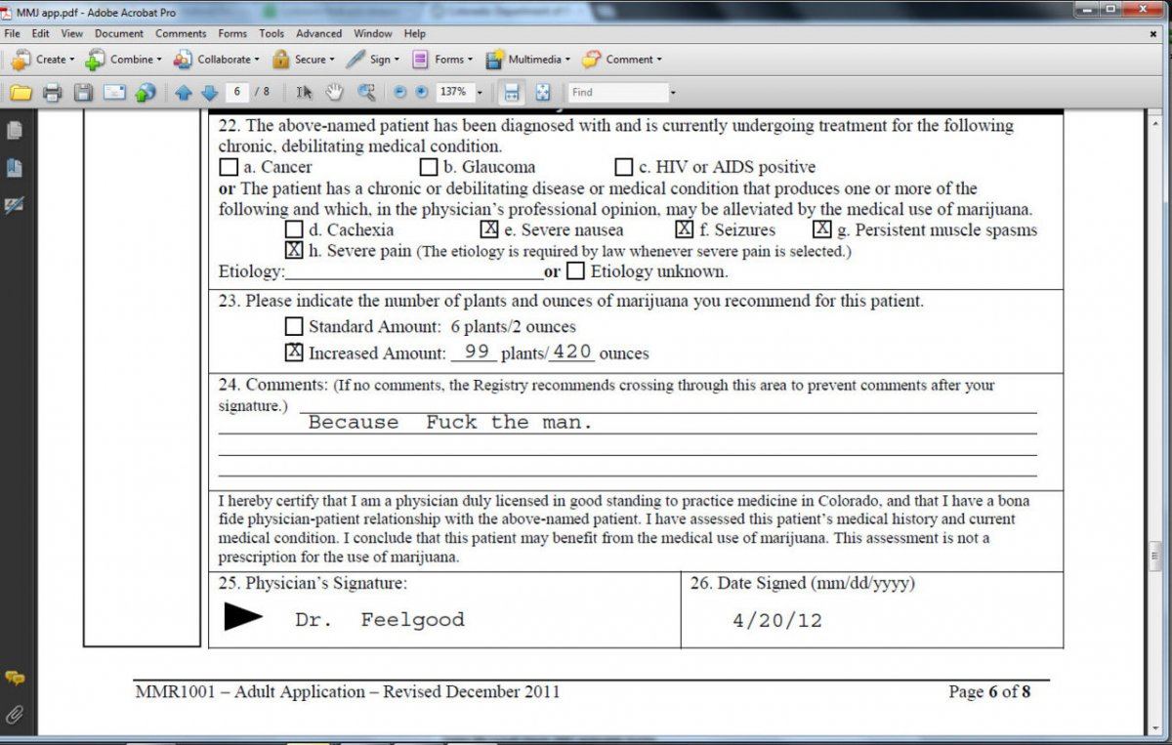Click the Forms toolbar icon

[x=420, y=60]
